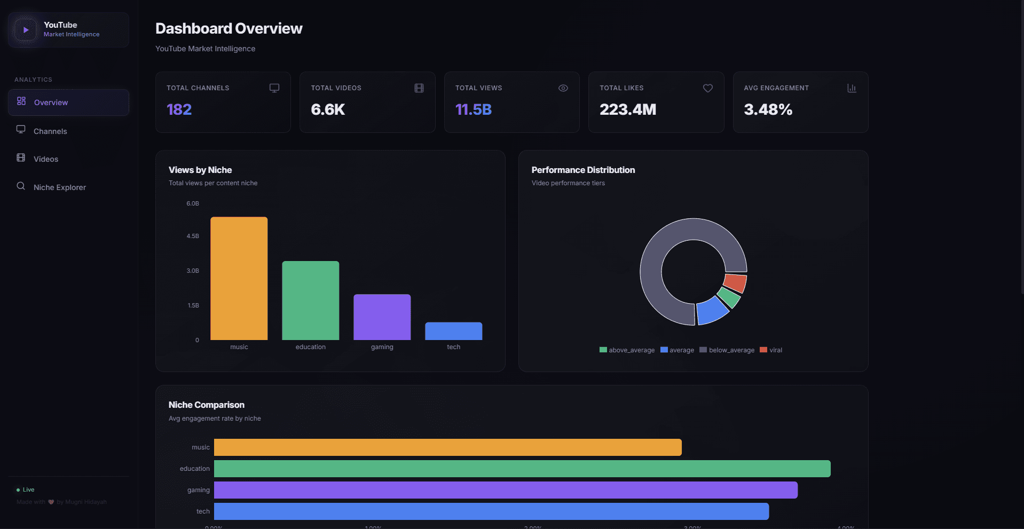The height and width of the screenshot is (529, 1024).
Task: Click the 6.0B axis label
Action: click(x=193, y=203)
